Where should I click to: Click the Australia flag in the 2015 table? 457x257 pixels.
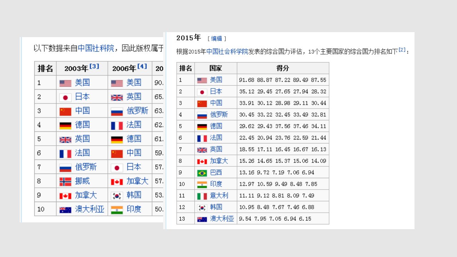pyautogui.click(x=202, y=219)
